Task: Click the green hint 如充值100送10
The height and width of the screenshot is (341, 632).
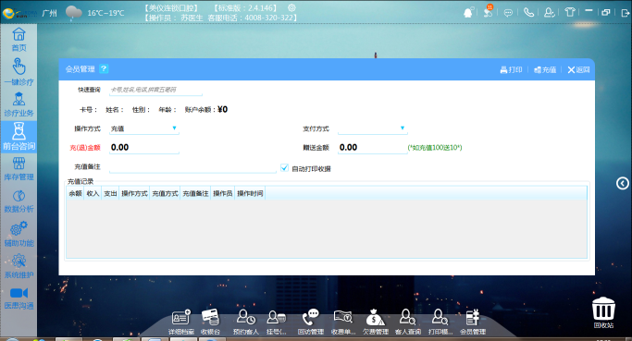Action: [435, 148]
